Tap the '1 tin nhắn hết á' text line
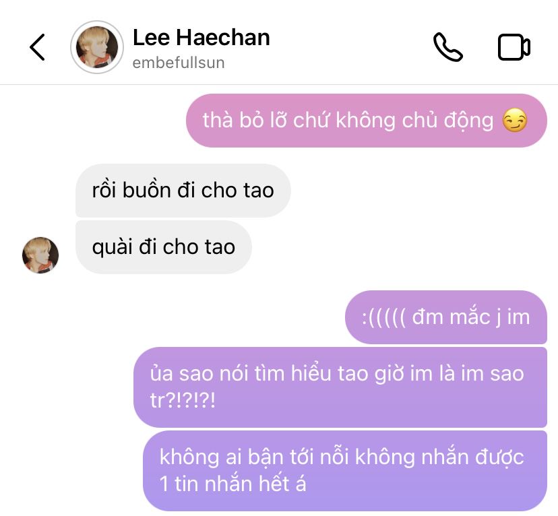The height and width of the screenshot is (516, 558). (232, 484)
